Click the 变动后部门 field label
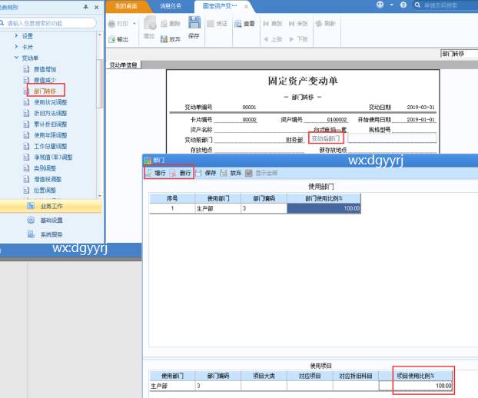Image resolution: width=478 pixels, height=398 pixels. 325,139
